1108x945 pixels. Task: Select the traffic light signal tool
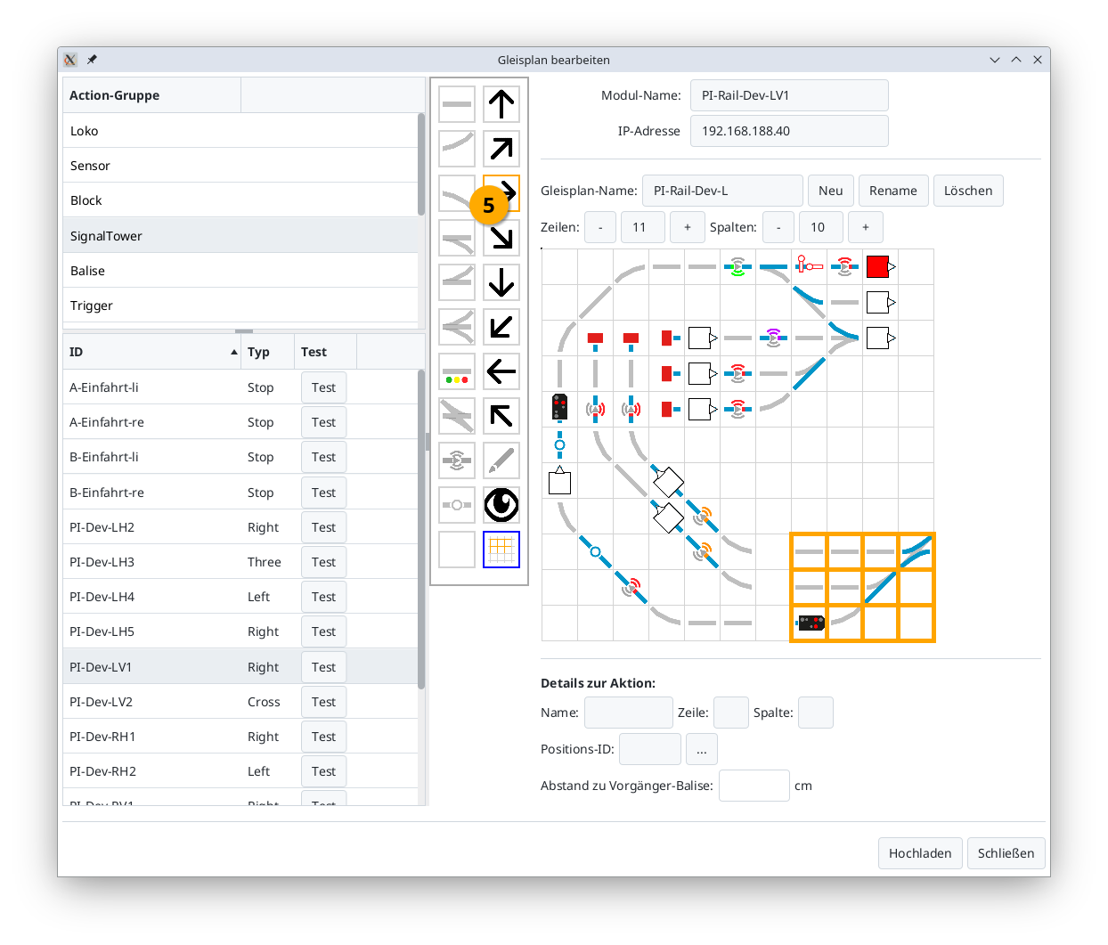pos(457,371)
